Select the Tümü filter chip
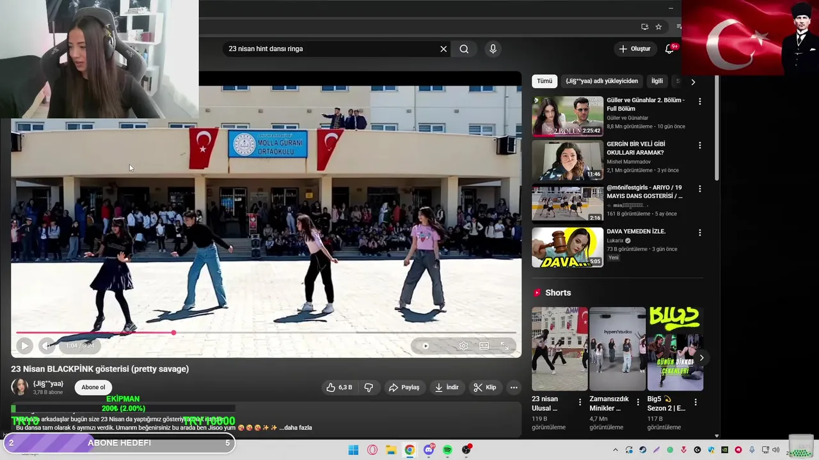The width and height of the screenshot is (819, 460). coord(545,81)
